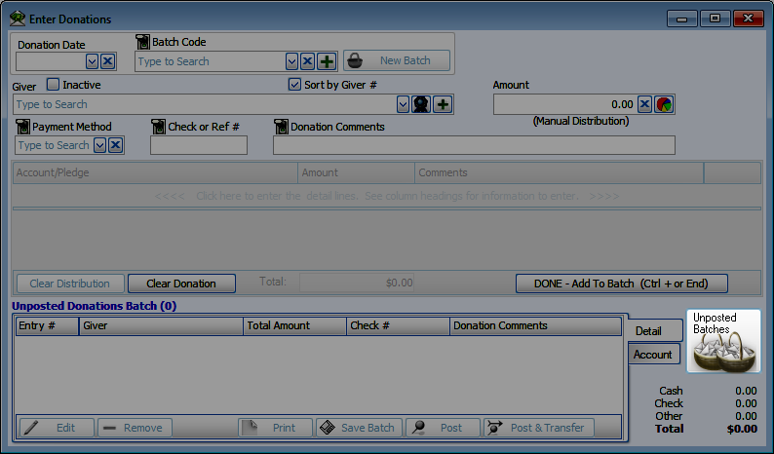Switch to the Account tab

653,355
